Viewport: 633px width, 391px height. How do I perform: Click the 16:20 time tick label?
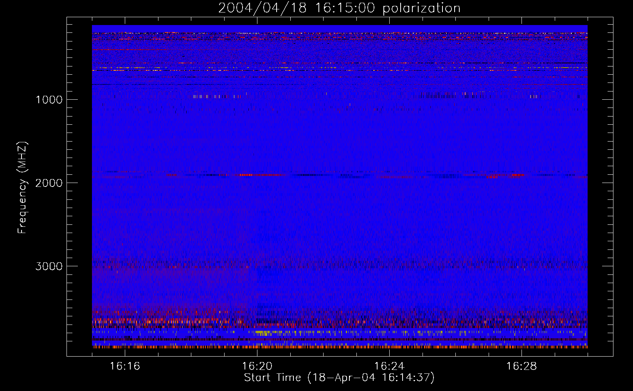coord(257,366)
